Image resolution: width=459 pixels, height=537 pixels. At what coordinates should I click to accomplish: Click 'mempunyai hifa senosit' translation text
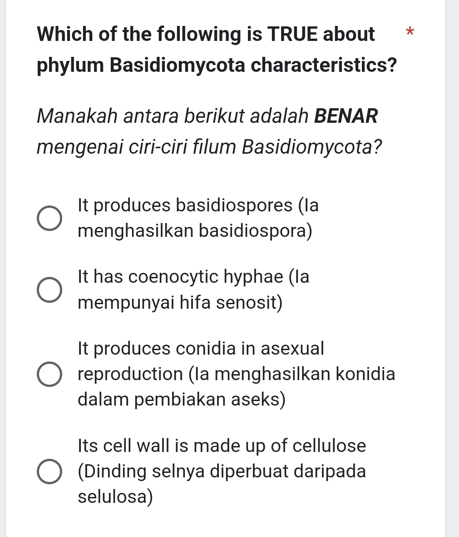(180, 302)
